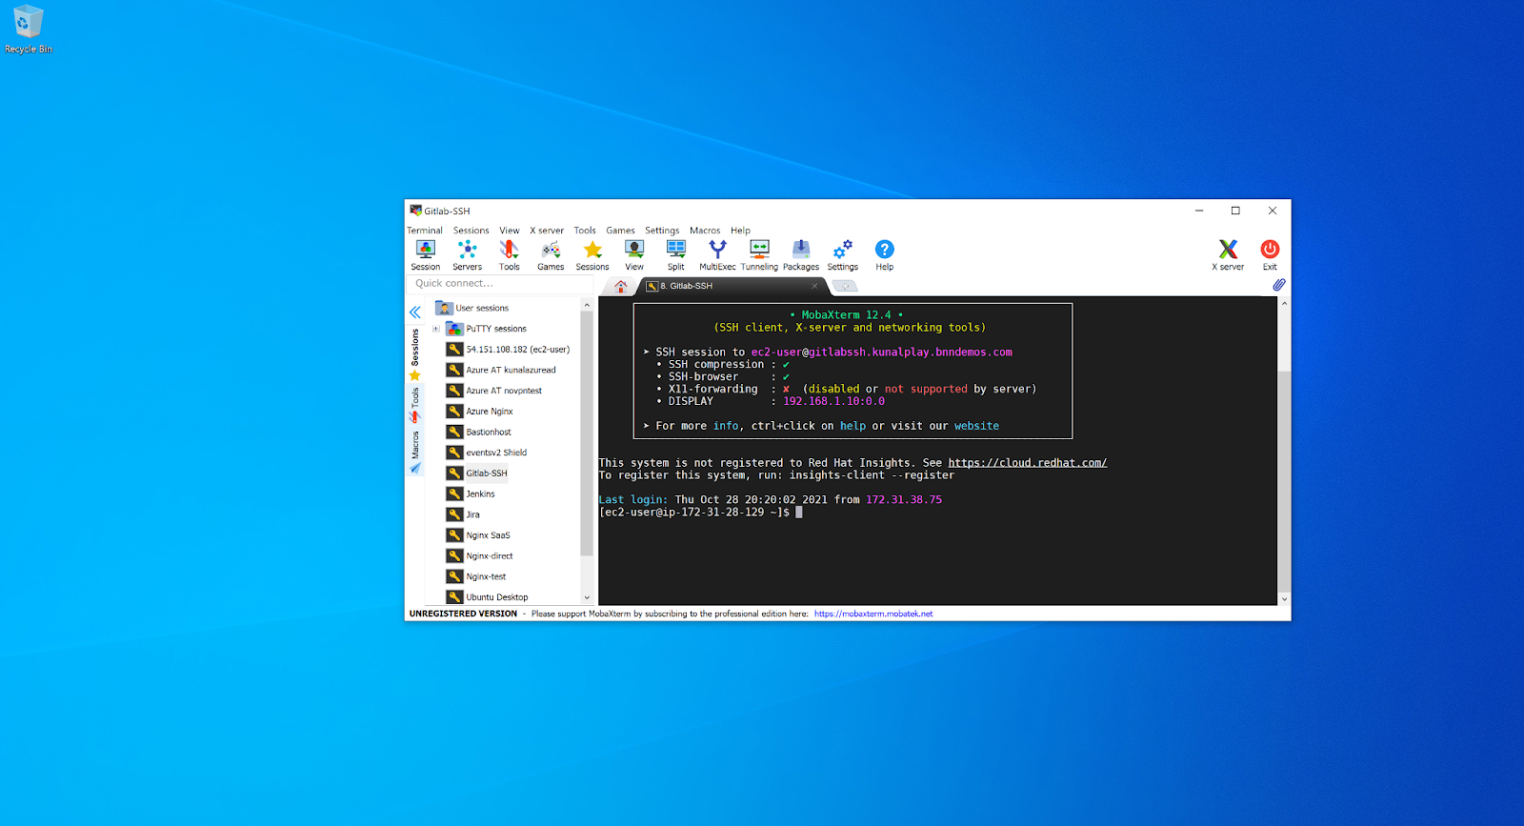The height and width of the screenshot is (826, 1524).
Task: Open the Tunneling toolbar icon
Action: [x=759, y=254]
